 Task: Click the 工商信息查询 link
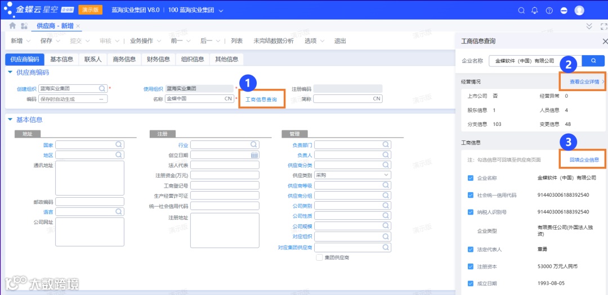coord(261,99)
